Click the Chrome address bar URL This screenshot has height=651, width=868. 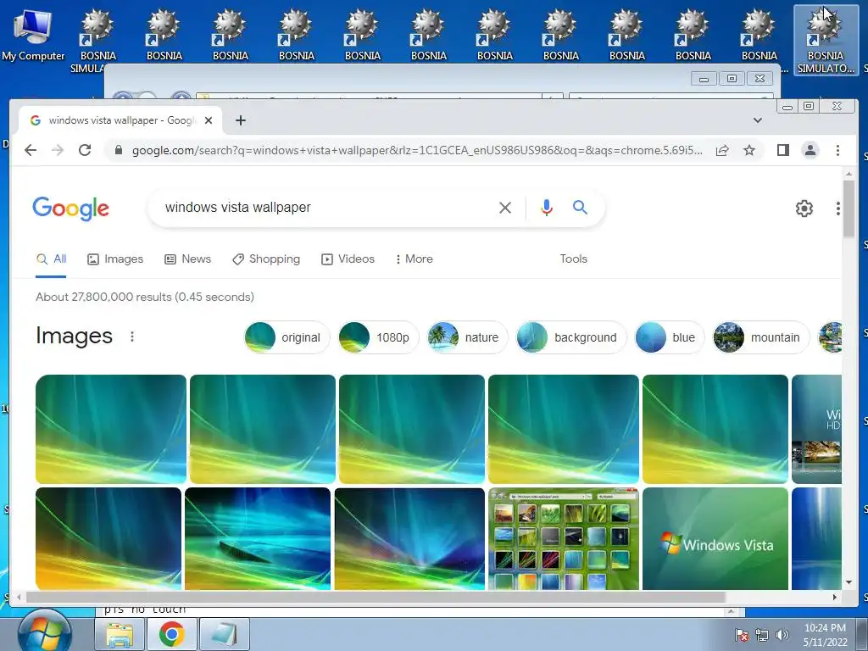(417, 150)
